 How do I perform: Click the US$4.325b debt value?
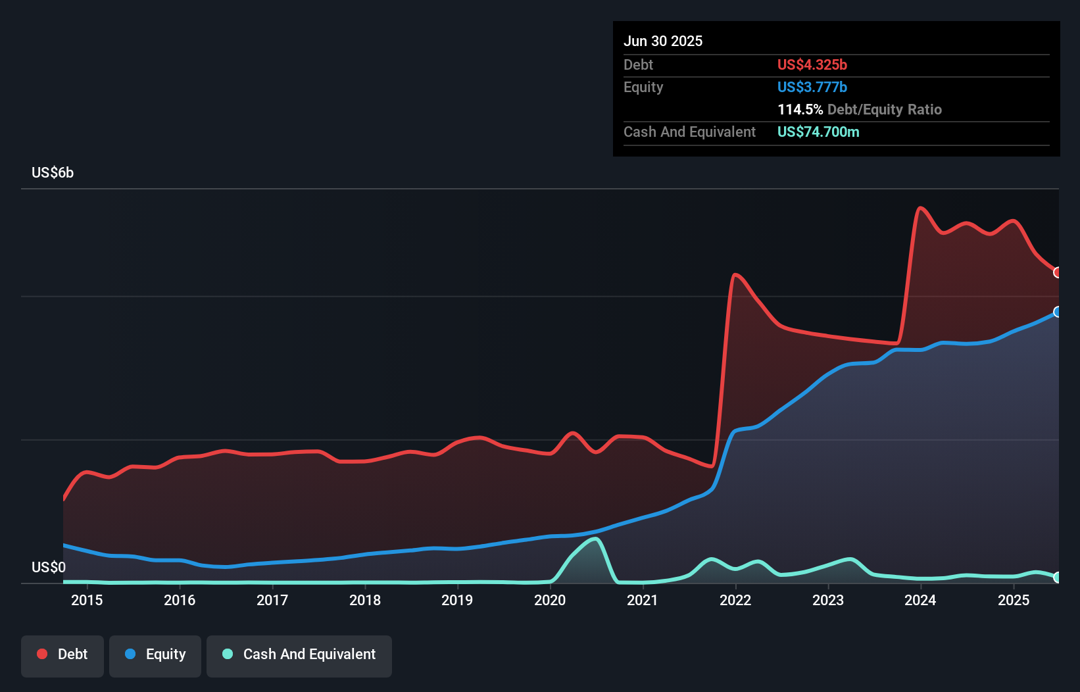[x=812, y=65]
